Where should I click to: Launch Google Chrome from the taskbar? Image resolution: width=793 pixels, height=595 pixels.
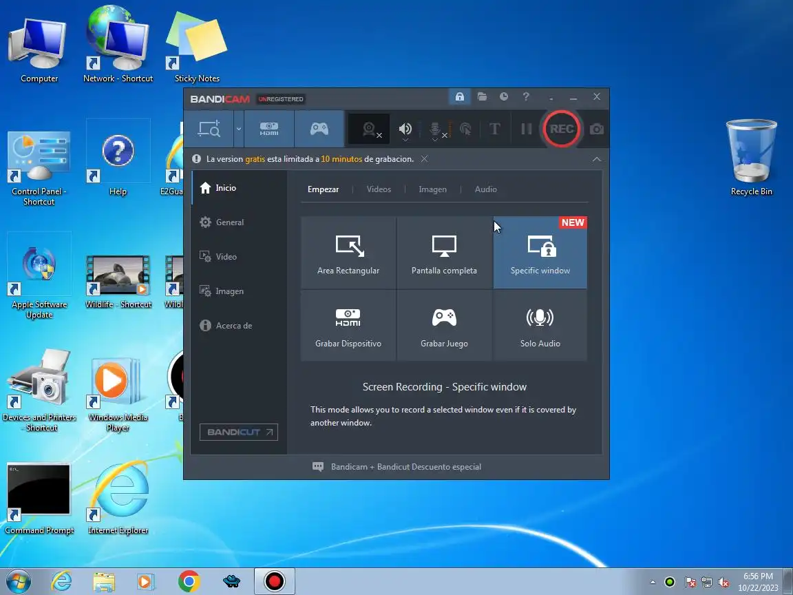coord(189,582)
